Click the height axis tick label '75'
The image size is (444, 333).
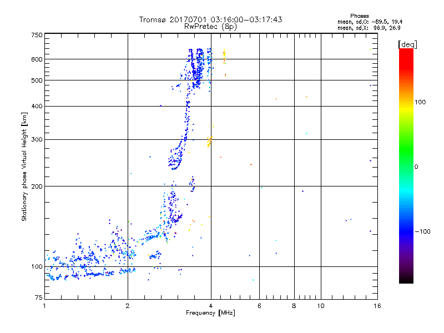click(39, 297)
